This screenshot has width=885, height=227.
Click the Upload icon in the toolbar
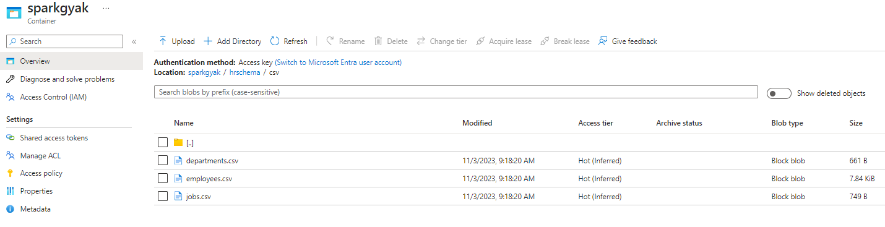[x=163, y=41]
